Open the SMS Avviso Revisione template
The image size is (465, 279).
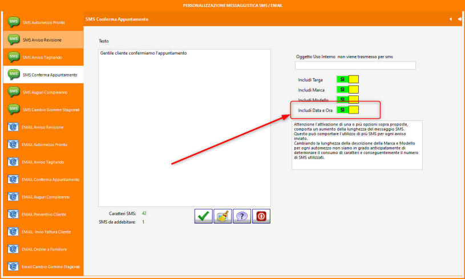click(x=42, y=40)
